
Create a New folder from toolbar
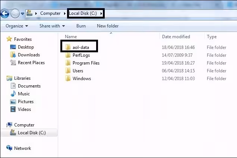click(x=108, y=26)
